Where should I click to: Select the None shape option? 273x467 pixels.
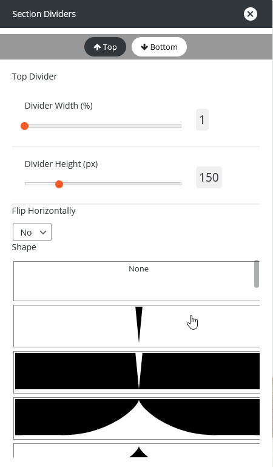point(136,281)
